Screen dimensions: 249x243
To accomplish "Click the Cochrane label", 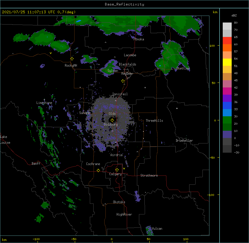I will (x=93, y=164).
